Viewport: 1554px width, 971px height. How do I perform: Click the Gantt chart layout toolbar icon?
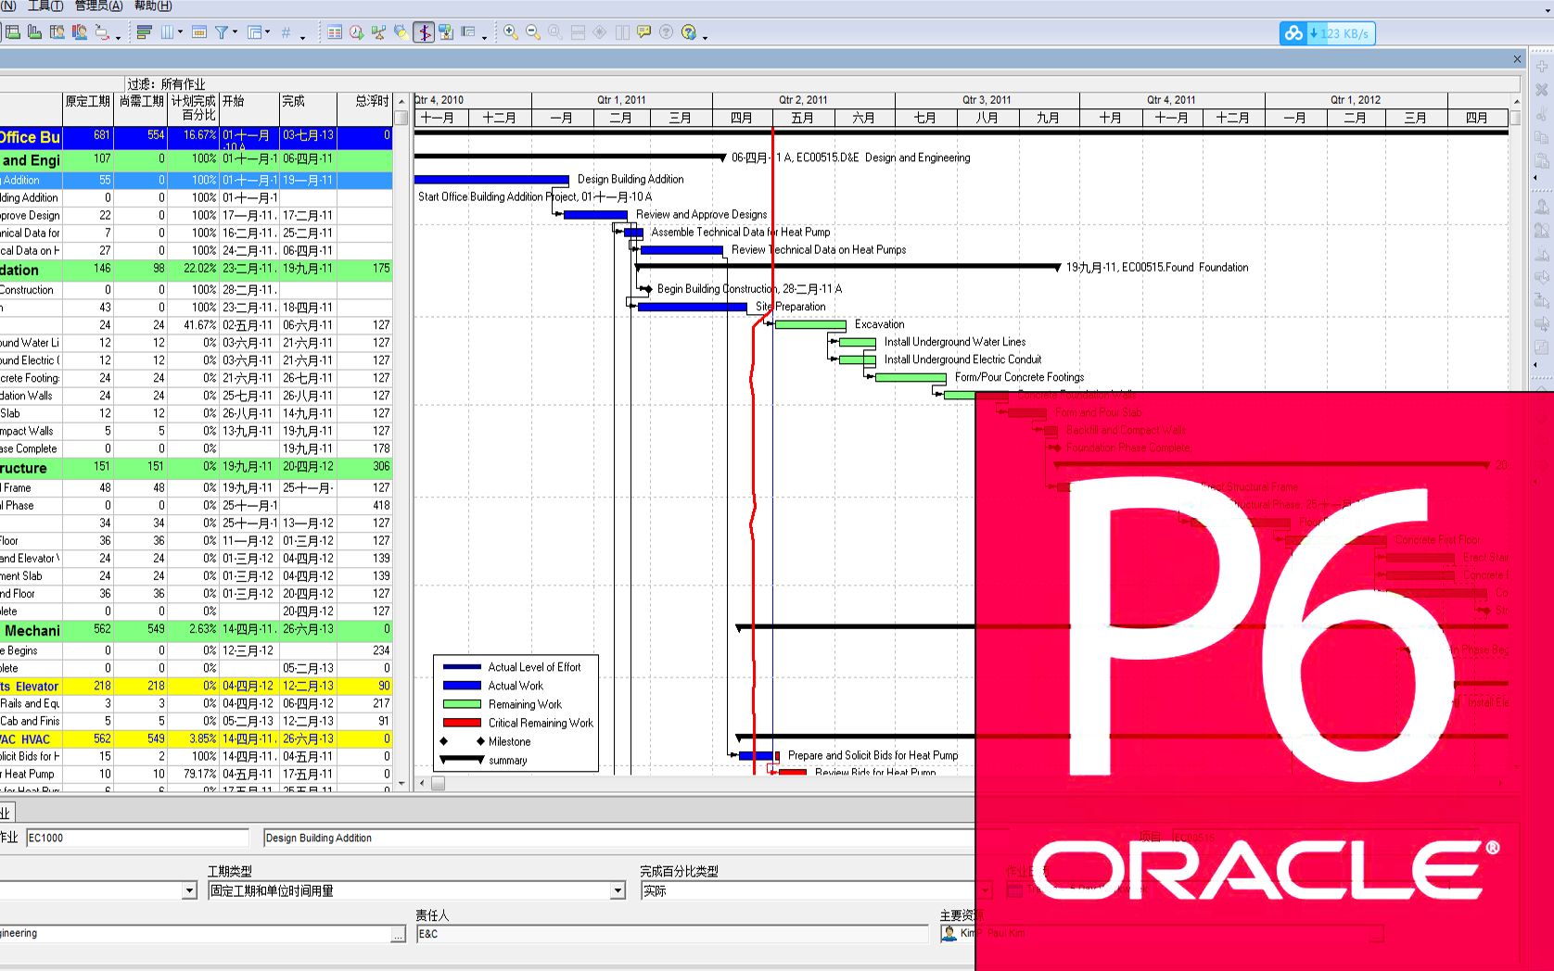(13, 32)
